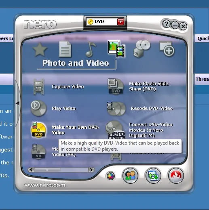Click the Capture Video filmstrip icon
The height and width of the screenshot is (210, 209).
tap(39, 87)
